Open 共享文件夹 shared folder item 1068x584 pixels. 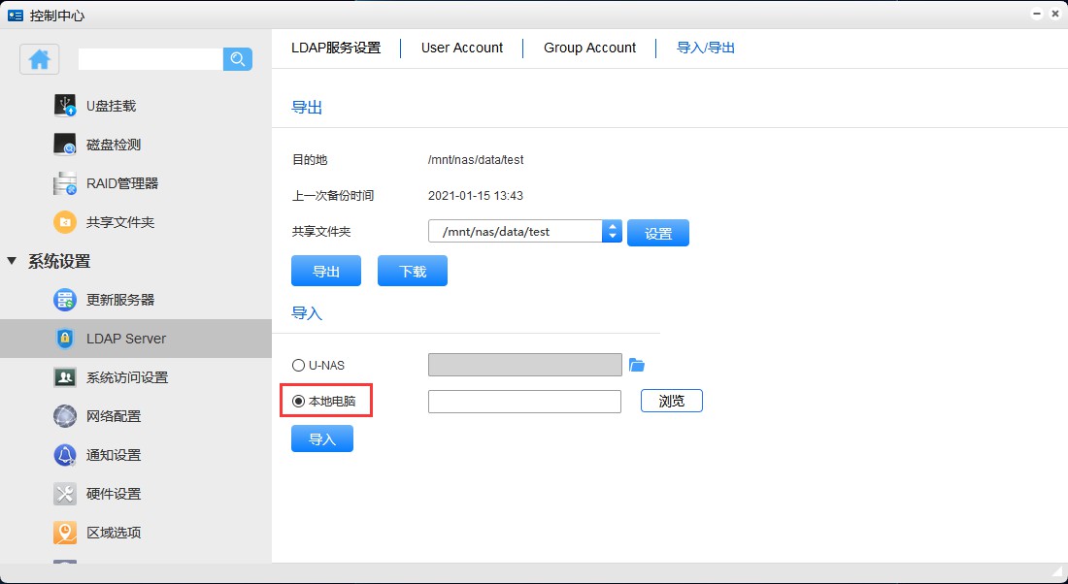119,222
